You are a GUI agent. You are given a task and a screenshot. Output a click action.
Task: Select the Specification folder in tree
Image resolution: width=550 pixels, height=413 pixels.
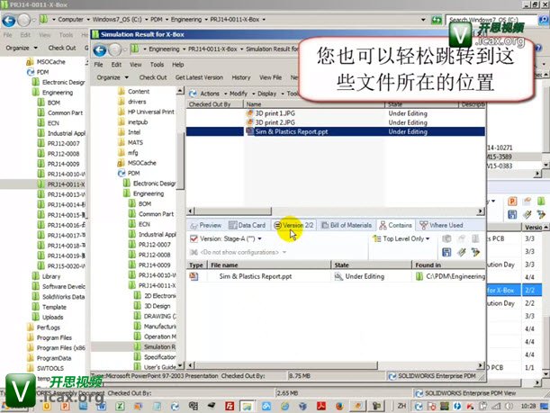(x=159, y=357)
